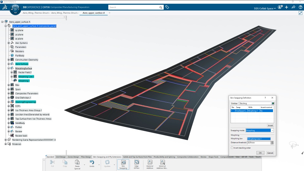Open the Help question mark icon
The image size is (304, 171).
300,7
